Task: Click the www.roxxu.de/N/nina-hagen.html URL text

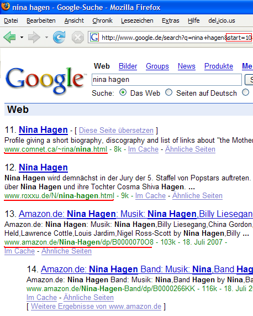Action: pos(59,195)
